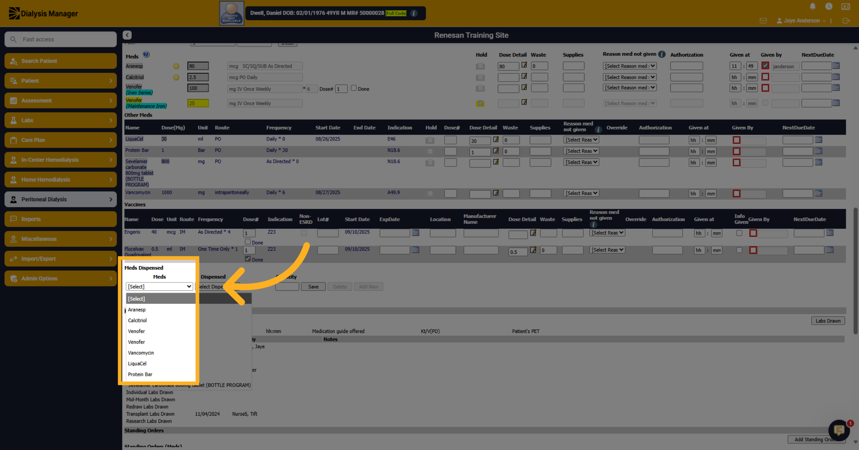The image size is (859, 450).
Task: Open the mail envelope icon
Action: click(x=763, y=21)
